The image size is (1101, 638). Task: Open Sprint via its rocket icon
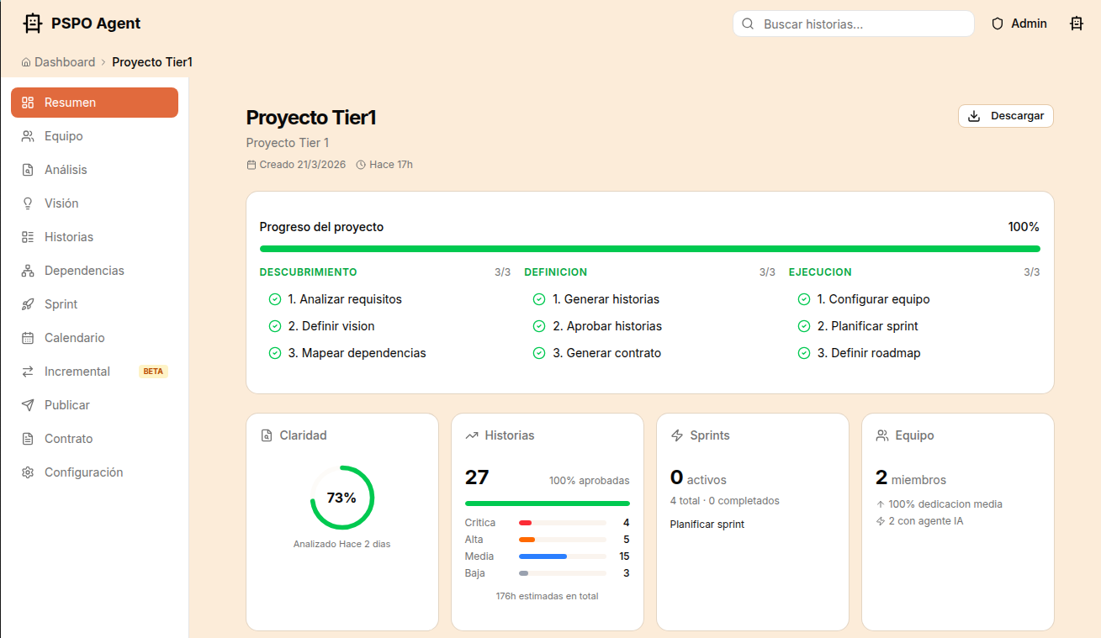[28, 304]
